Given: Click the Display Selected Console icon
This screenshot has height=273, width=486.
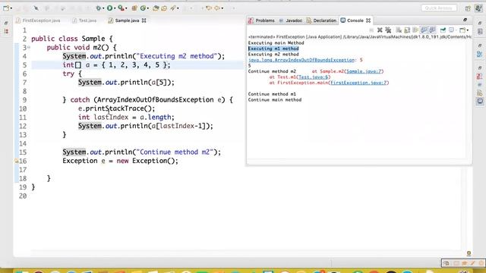Looking at the screenshot, I should [451, 30].
